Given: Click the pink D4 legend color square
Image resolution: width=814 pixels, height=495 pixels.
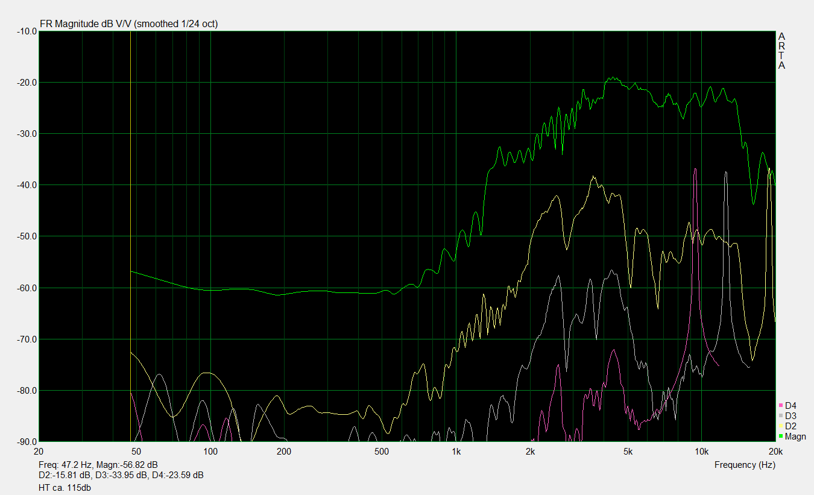Looking at the screenshot, I should 781,406.
